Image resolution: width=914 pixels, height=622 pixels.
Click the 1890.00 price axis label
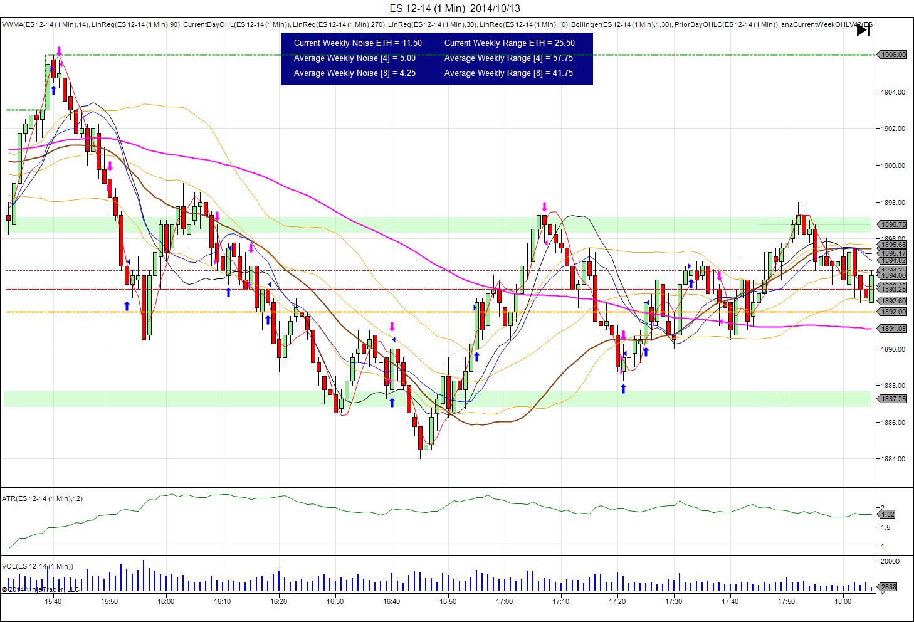893,349
